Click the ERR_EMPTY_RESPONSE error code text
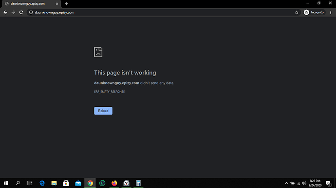The image size is (336, 188). pyautogui.click(x=109, y=91)
